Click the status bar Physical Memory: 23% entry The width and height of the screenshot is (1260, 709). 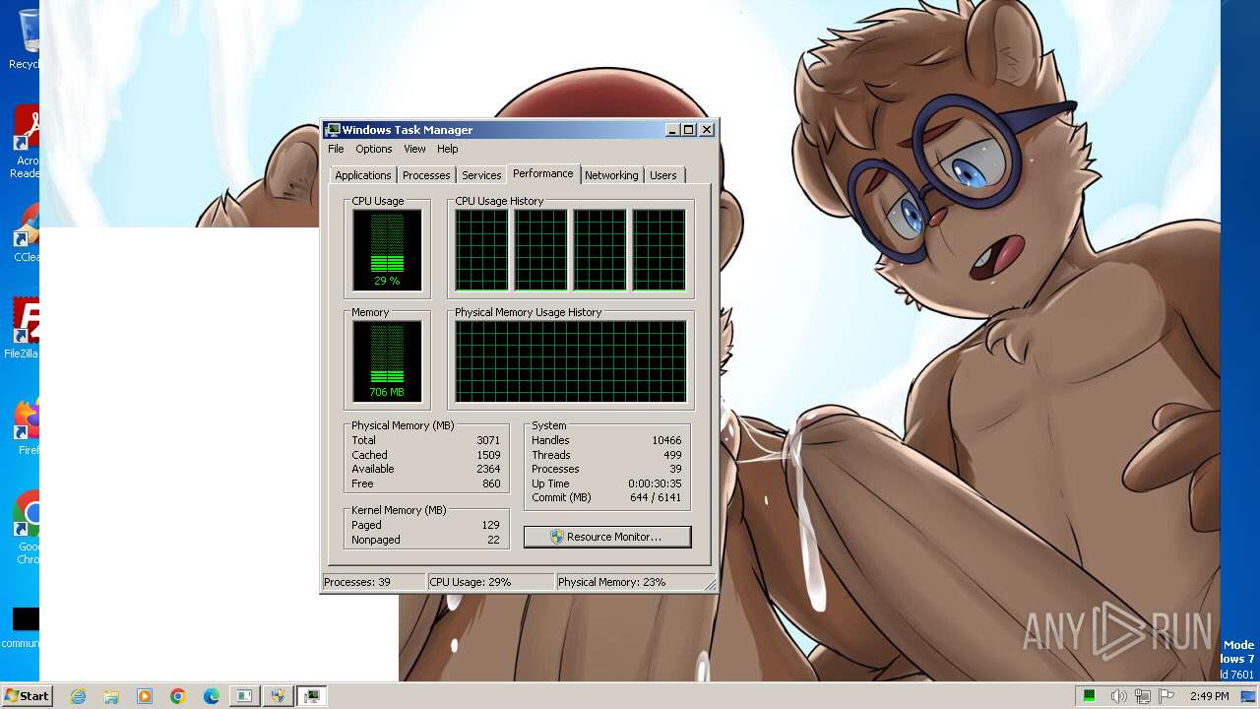tap(630, 582)
